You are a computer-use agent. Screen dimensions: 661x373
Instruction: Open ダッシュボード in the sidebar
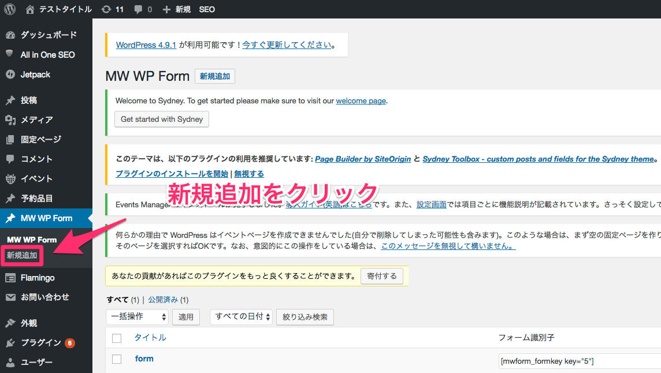(x=49, y=35)
